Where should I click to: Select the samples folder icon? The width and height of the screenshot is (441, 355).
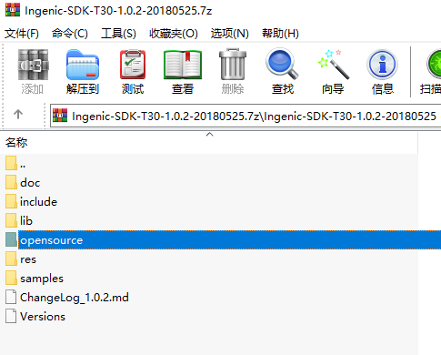click(11, 278)
